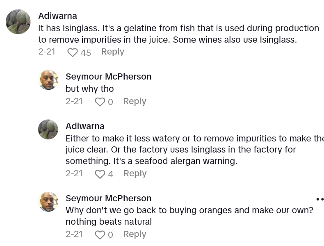Heart the "nothing beats natural" reply
324x246 pixels.
pos(100,235)
